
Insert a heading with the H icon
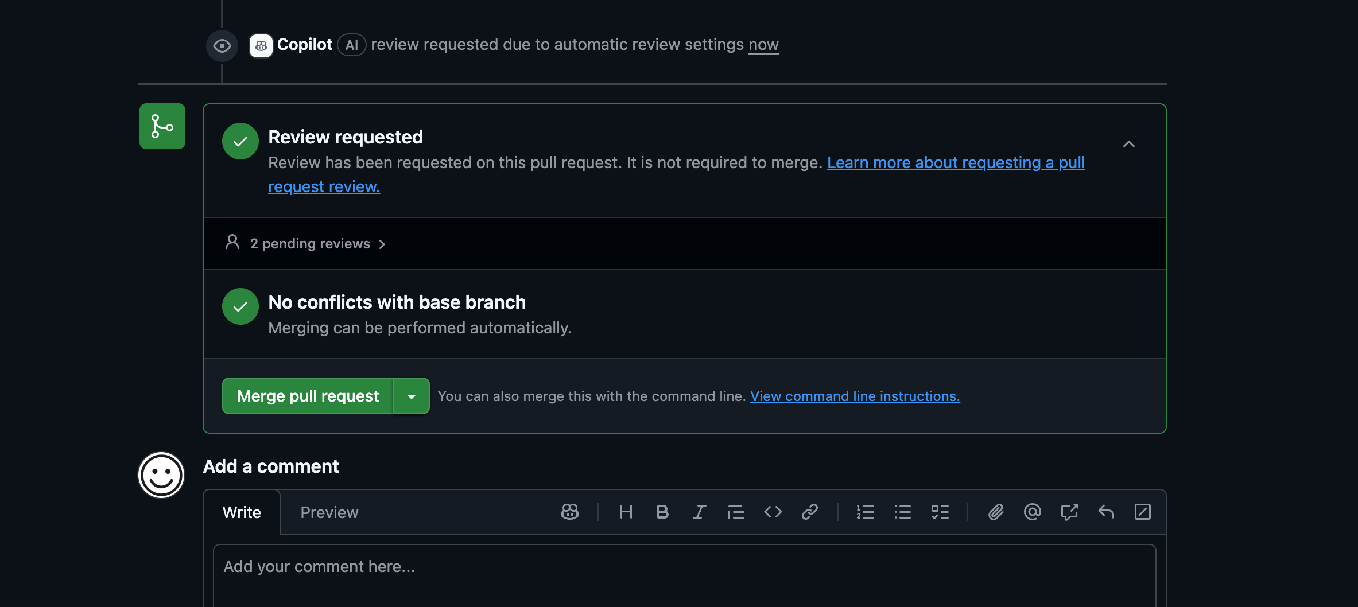tap(626, 512)
